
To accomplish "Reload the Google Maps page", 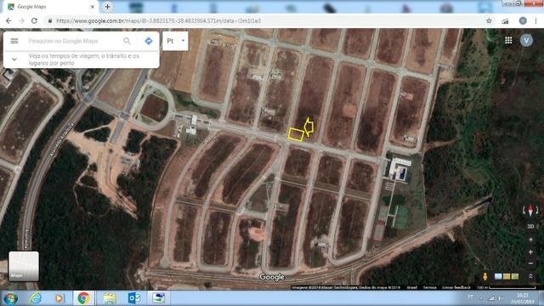I will tap(34, 20).
